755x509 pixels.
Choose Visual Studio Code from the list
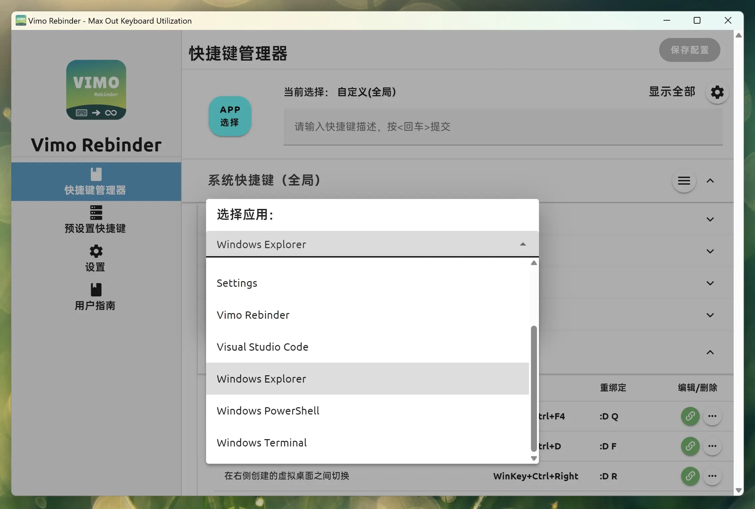367,347
